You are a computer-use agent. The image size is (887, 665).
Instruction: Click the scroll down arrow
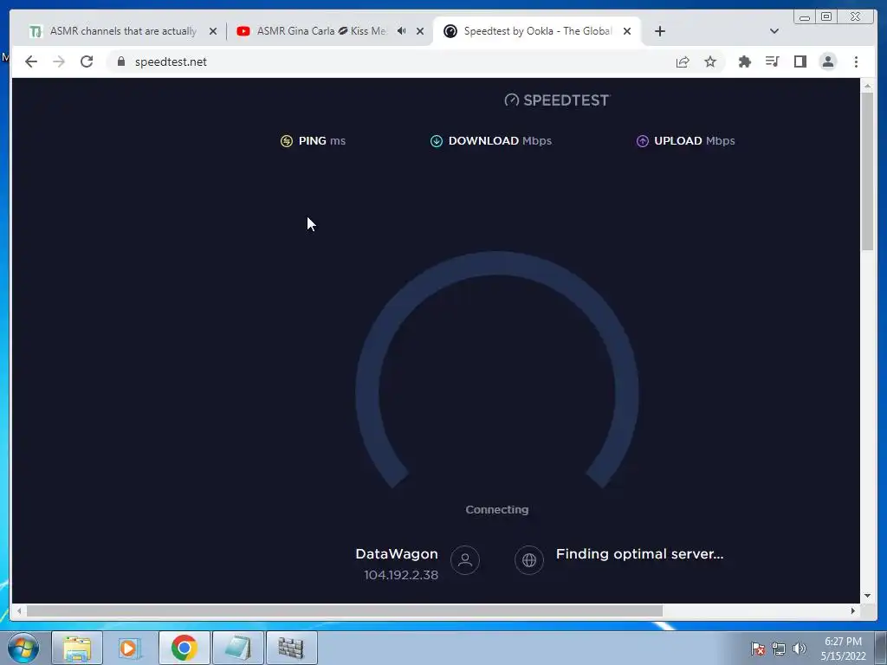coord(866,596)
